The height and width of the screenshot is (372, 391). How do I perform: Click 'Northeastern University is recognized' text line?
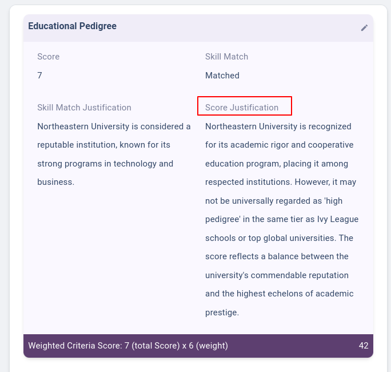(278, 126)
